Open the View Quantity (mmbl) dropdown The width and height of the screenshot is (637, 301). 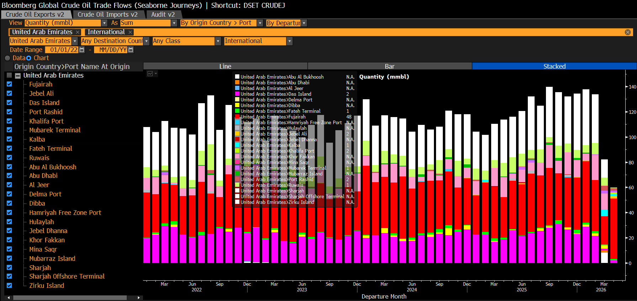pos(104,23)
